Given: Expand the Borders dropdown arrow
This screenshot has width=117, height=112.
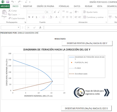Looking at the screenshot, I should [x=47, y=17].
